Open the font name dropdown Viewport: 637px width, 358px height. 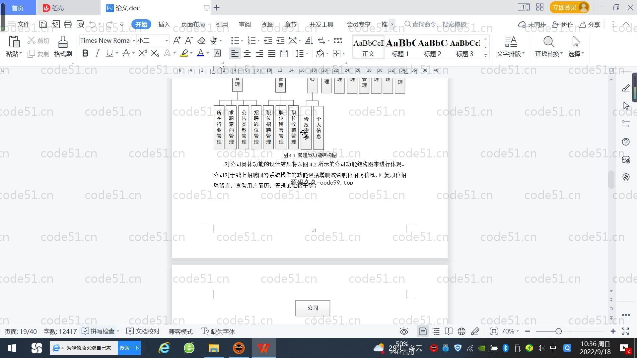point(134,41)
